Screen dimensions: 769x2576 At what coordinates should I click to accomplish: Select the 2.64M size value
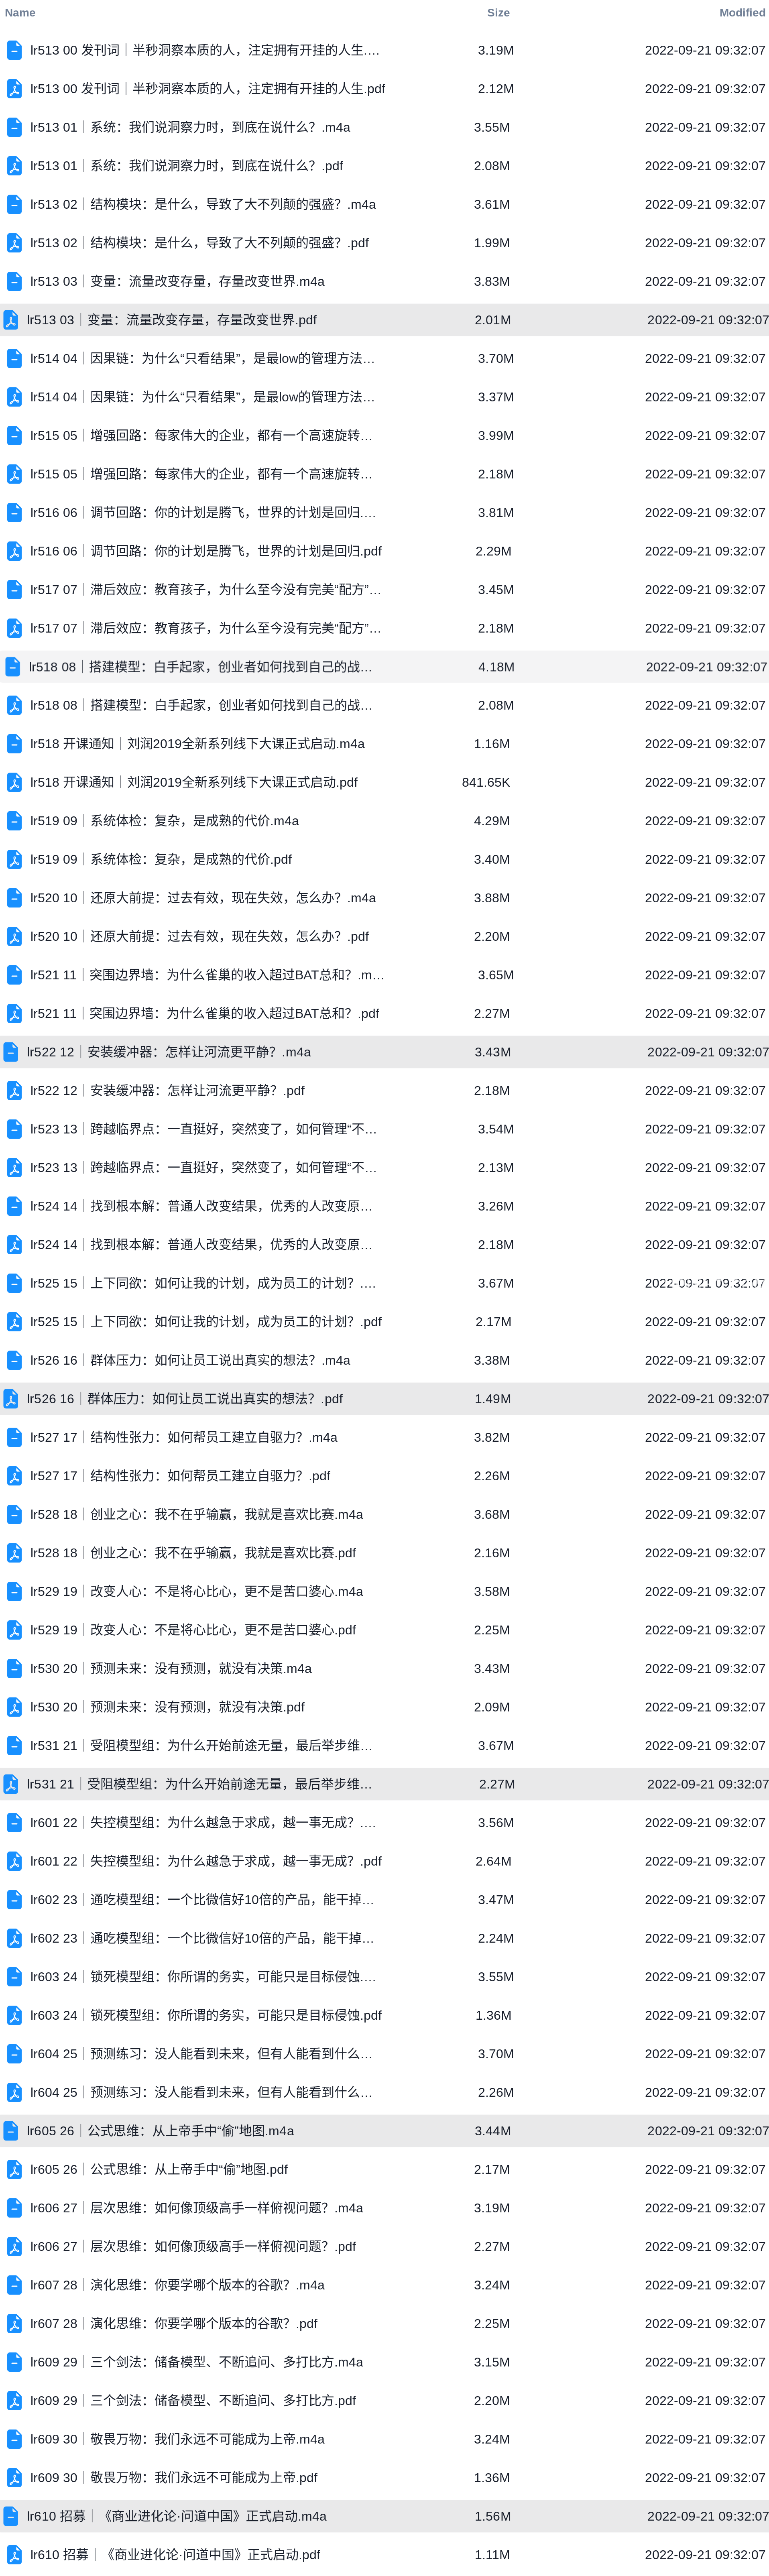pyautogui.click(x=494, y=1861)
